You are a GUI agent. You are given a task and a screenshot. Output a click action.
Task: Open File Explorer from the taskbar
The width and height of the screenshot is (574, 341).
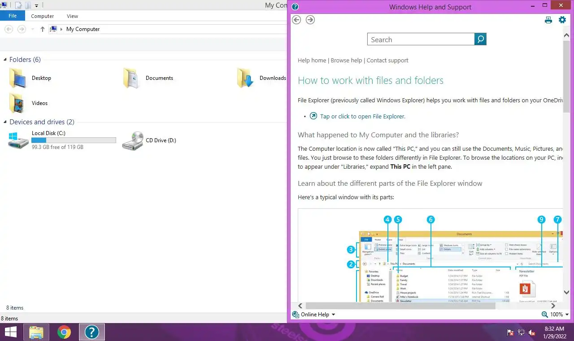36,332
